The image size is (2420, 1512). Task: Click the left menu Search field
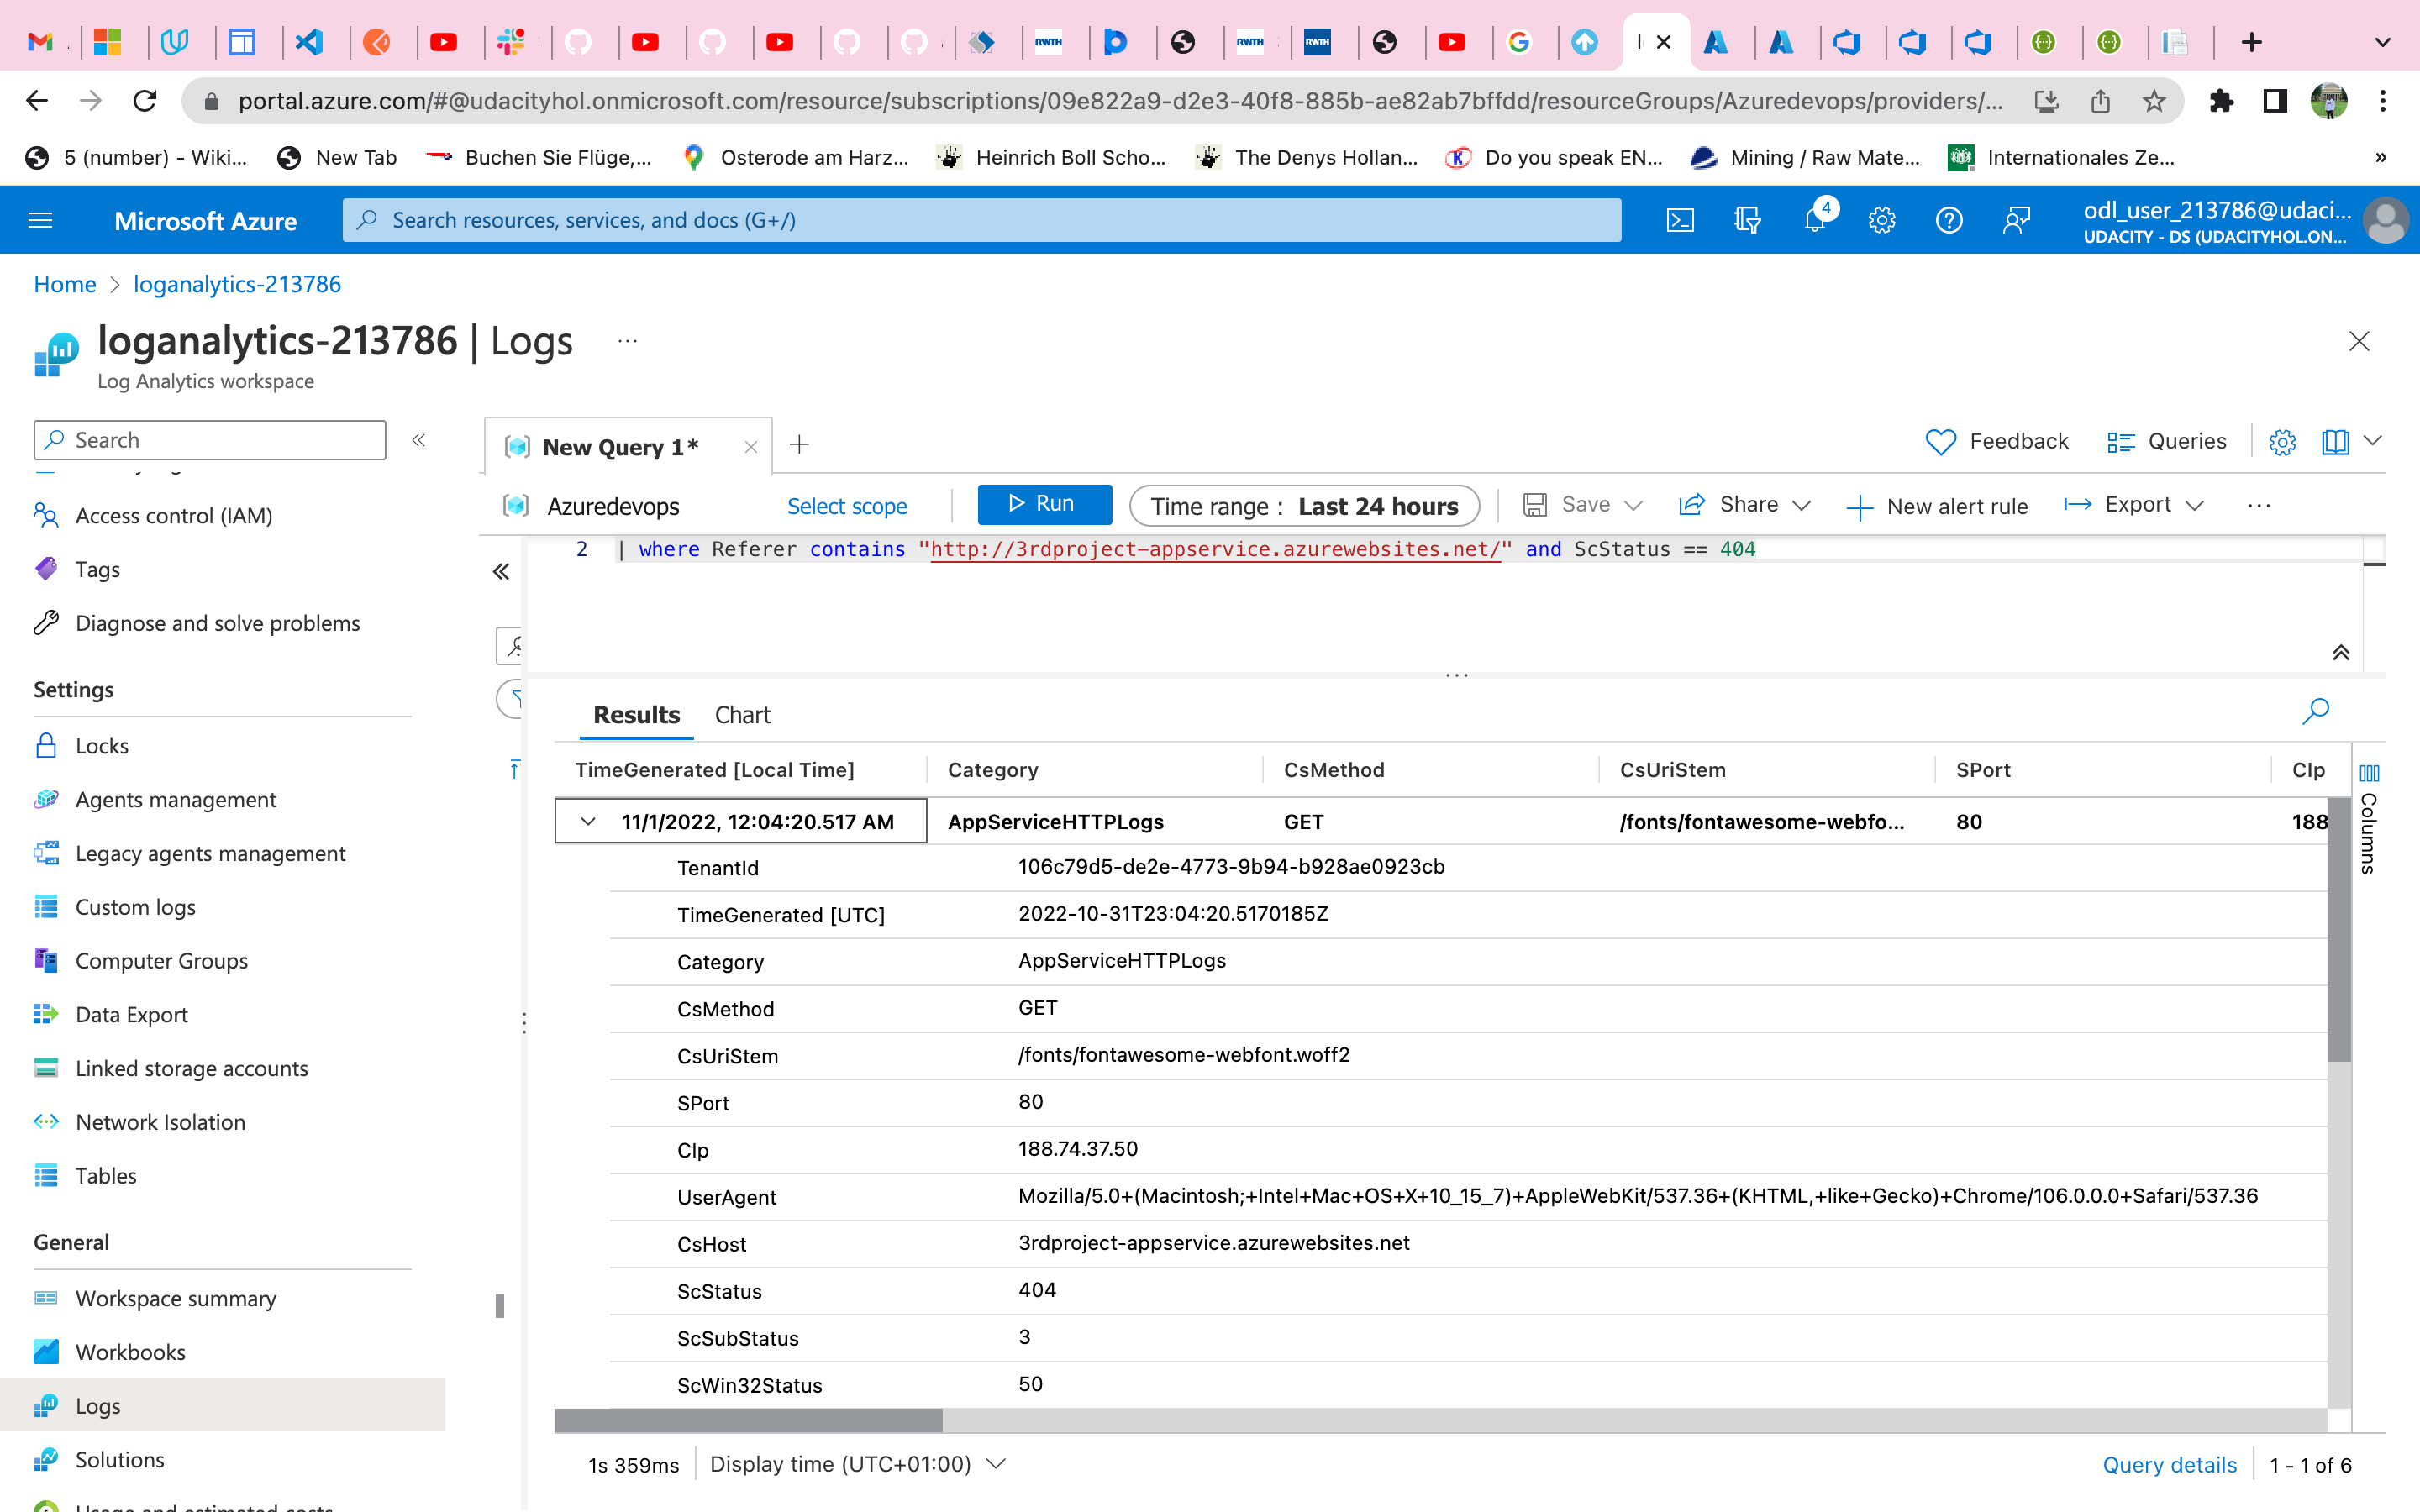pos(210,440)
